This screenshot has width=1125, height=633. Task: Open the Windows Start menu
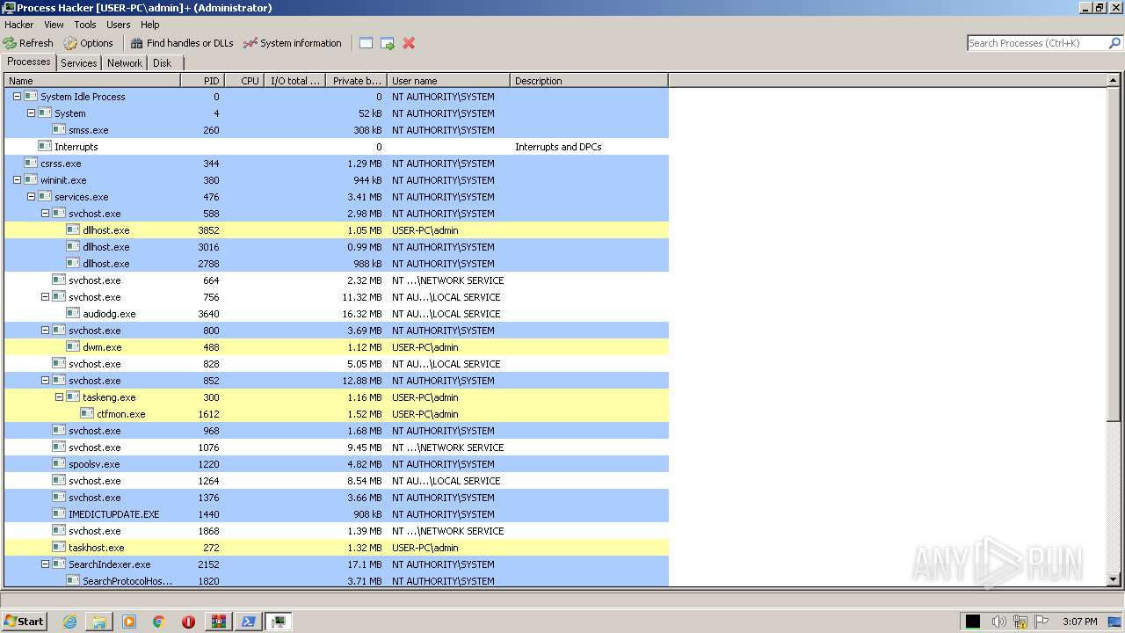(24, 622)
